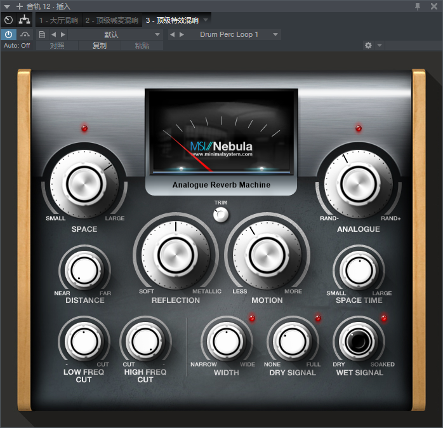
Task: Click the DRY SIGNAL knob
Action: pos(293,342)
